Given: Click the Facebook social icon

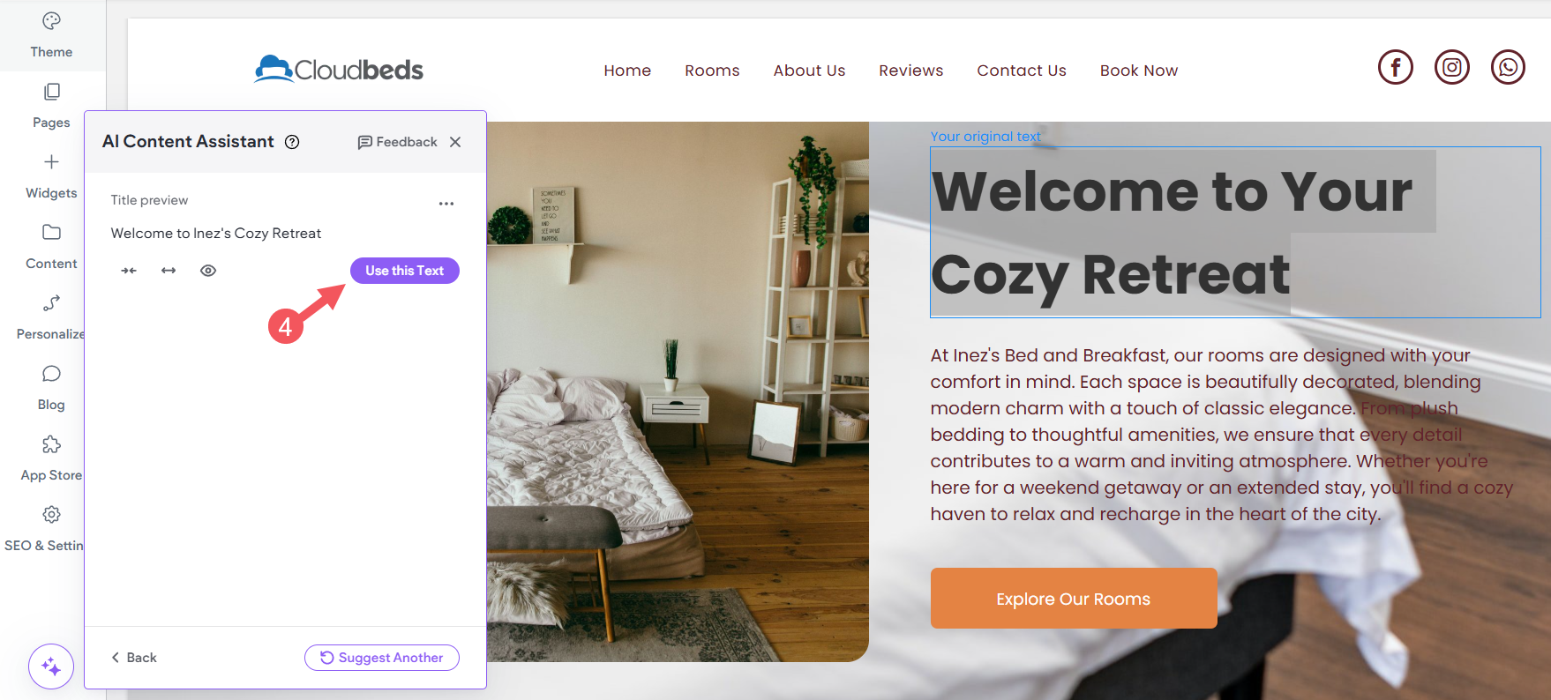Looking at the screenshot, I should pyautogui.click(x=1396, y=67).
